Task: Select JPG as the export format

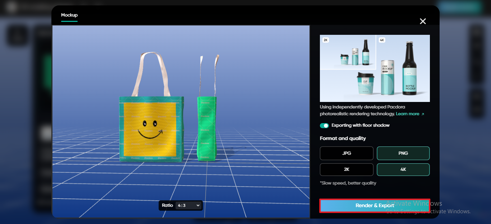Action: pyautogui.click(x=346, y=153)
